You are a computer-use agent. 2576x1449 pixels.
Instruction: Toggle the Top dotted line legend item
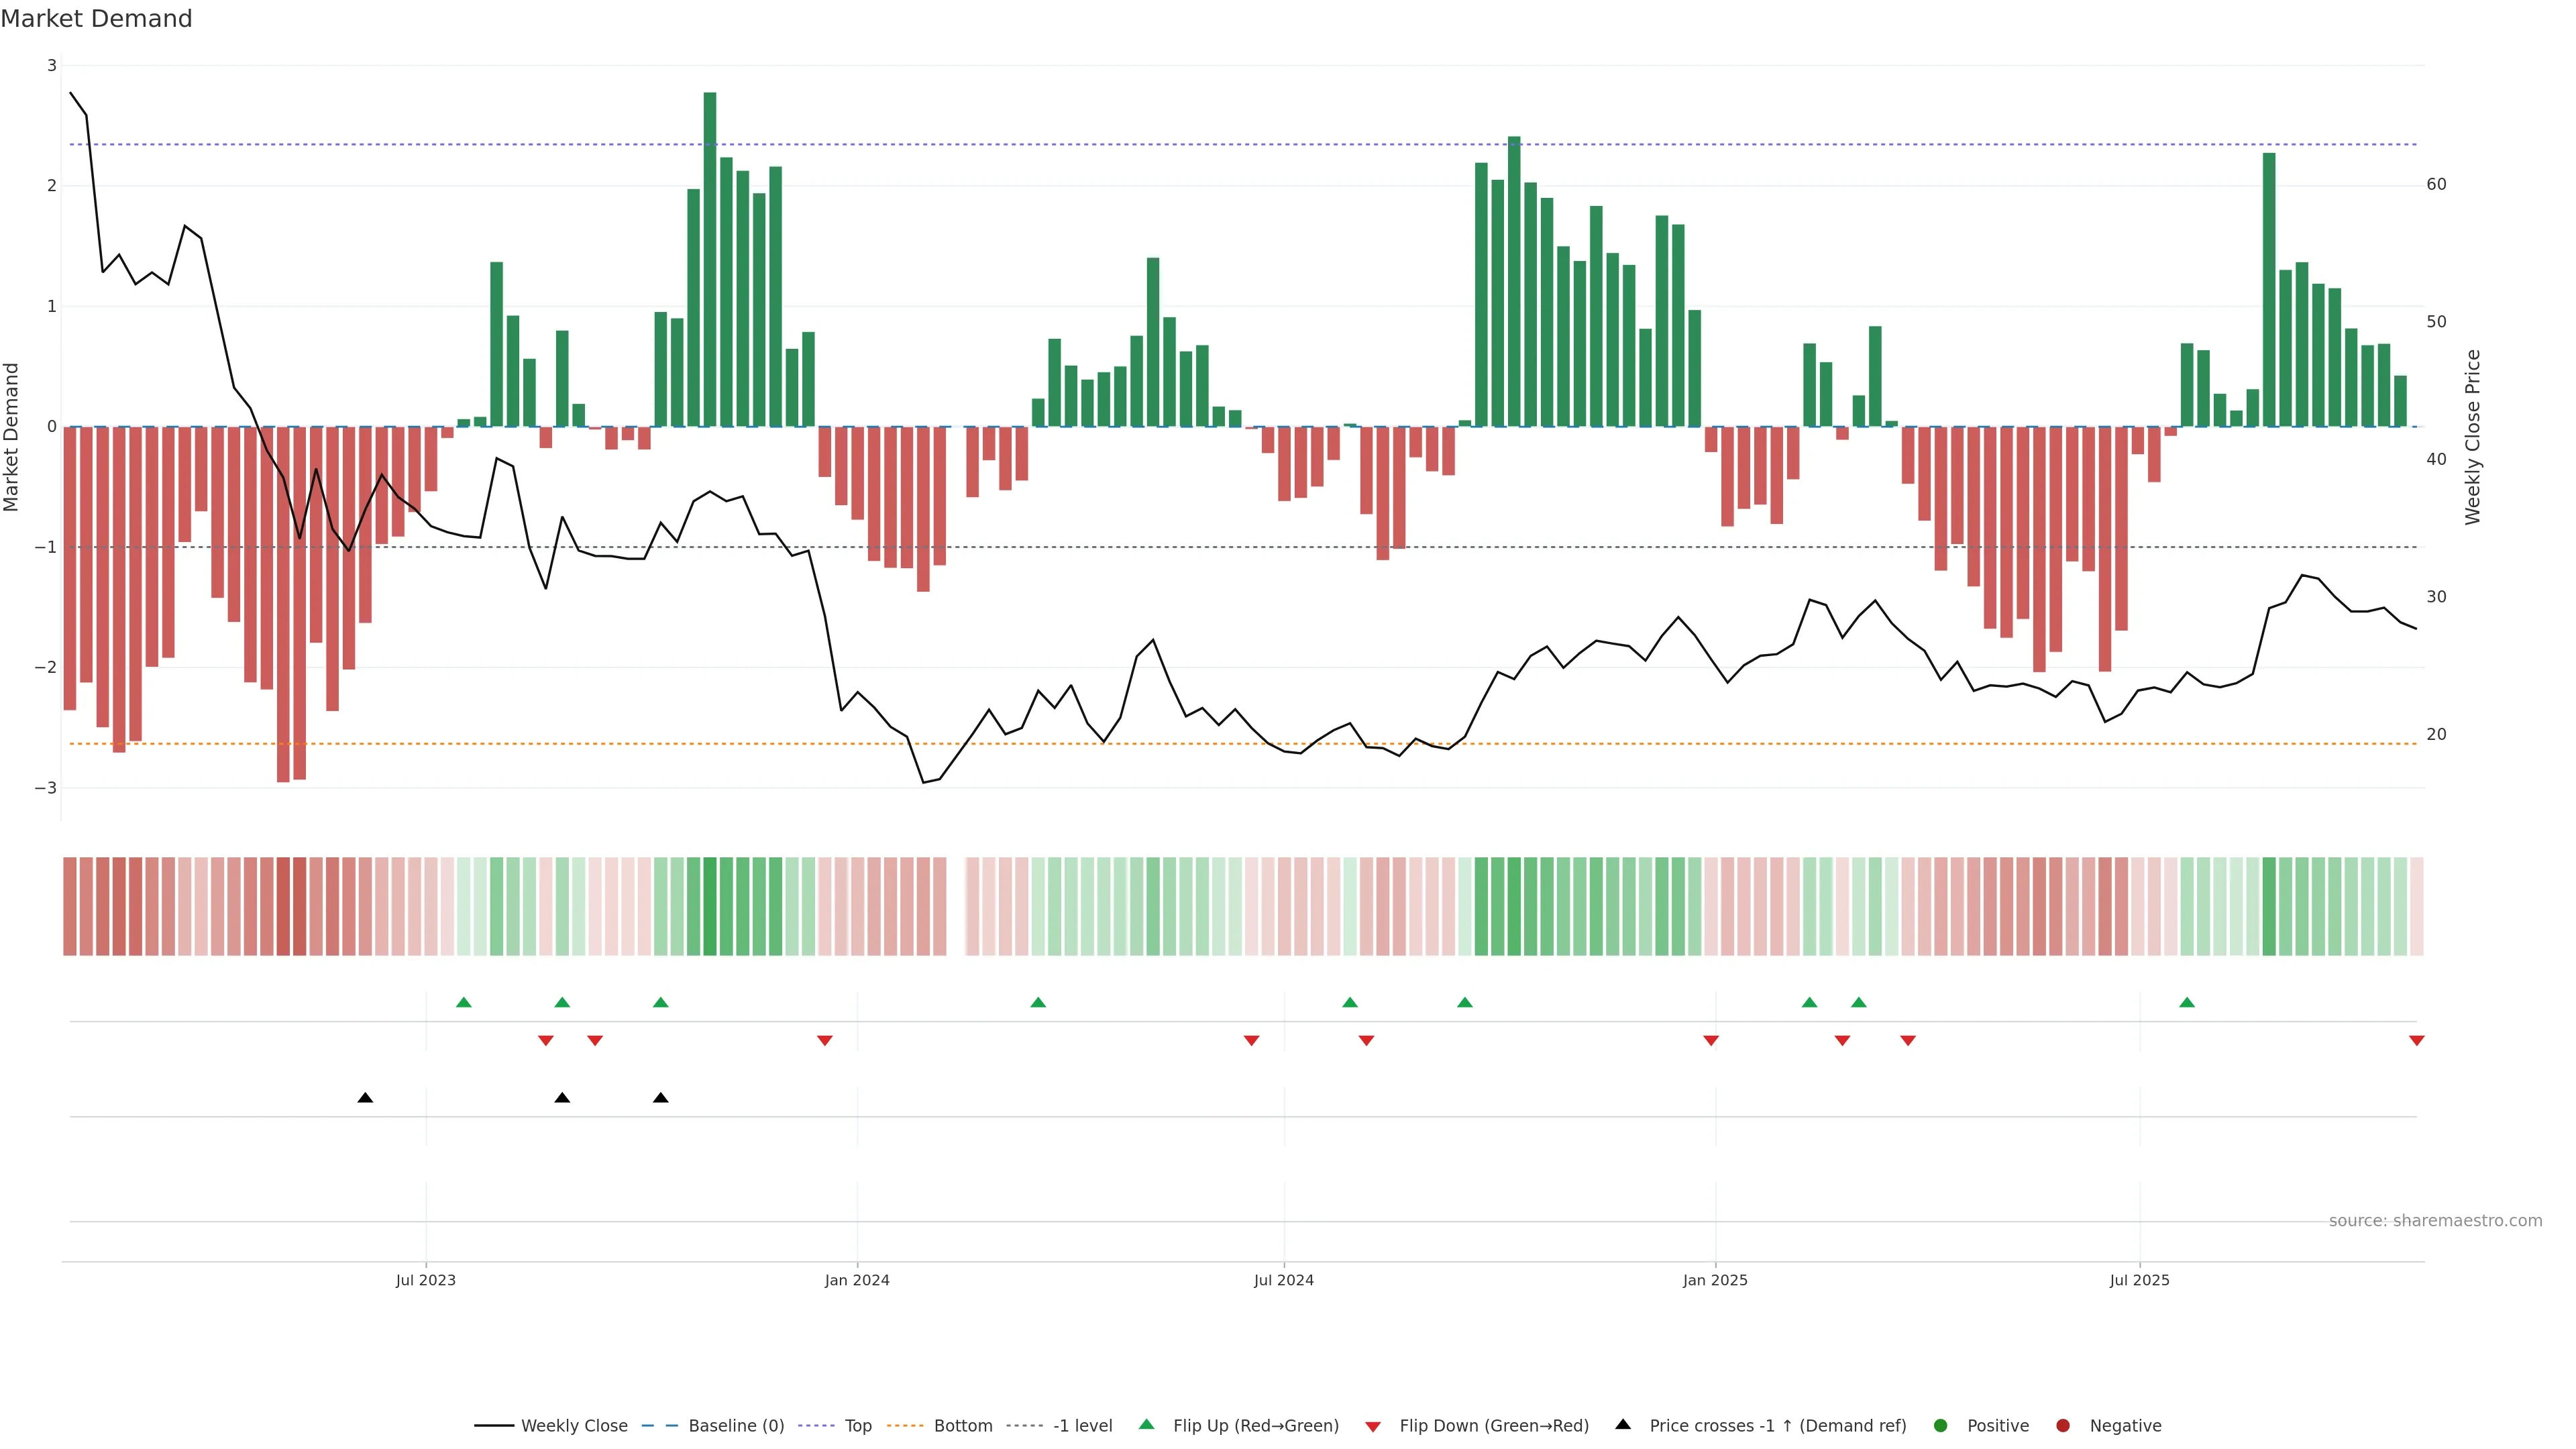point(857,1426)
